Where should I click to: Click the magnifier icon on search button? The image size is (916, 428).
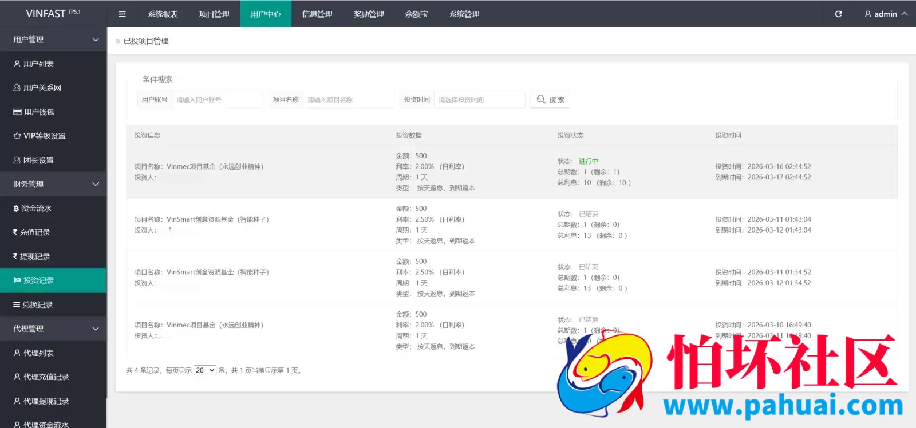[x=541, y=99]
